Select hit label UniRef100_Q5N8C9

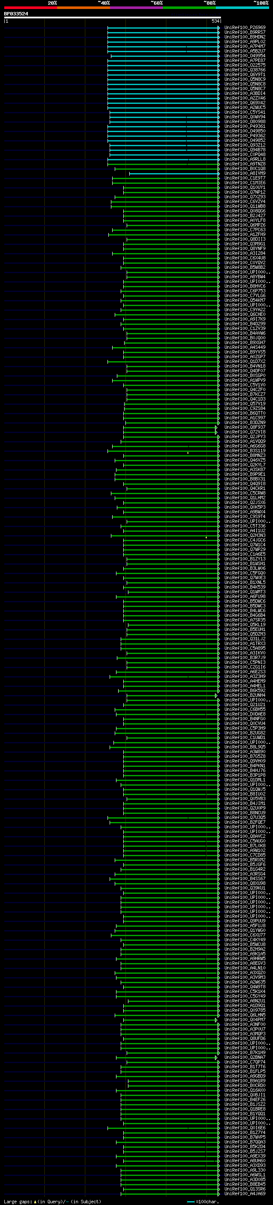[244, 79]
